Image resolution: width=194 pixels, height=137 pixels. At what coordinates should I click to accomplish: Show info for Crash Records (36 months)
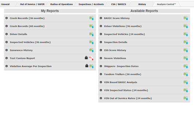click(7, 18)
